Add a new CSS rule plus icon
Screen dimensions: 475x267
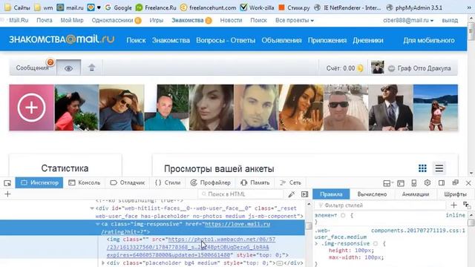point(453,205)
